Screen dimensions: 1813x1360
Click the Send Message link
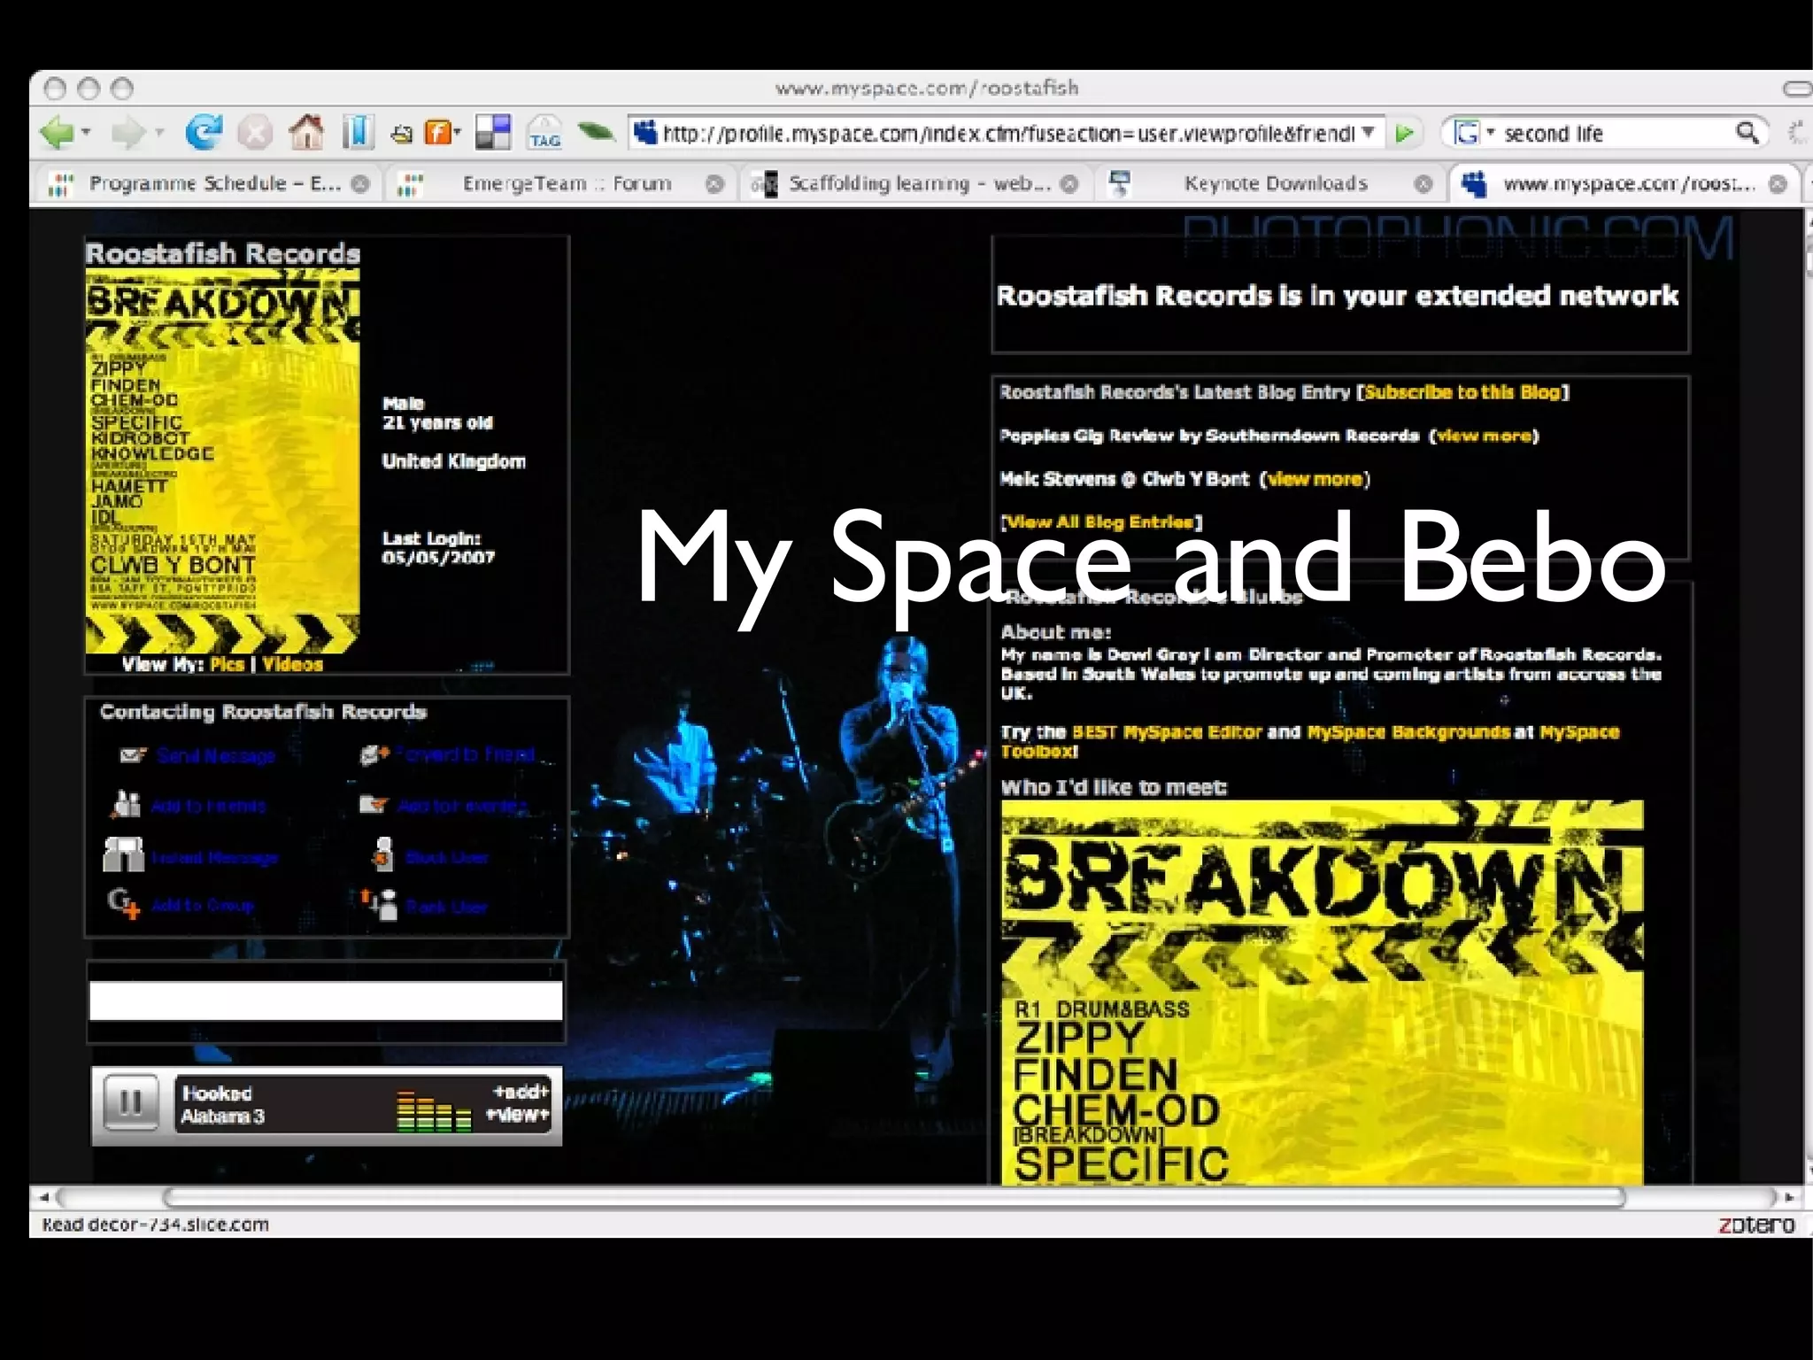[x=216, y=756]
